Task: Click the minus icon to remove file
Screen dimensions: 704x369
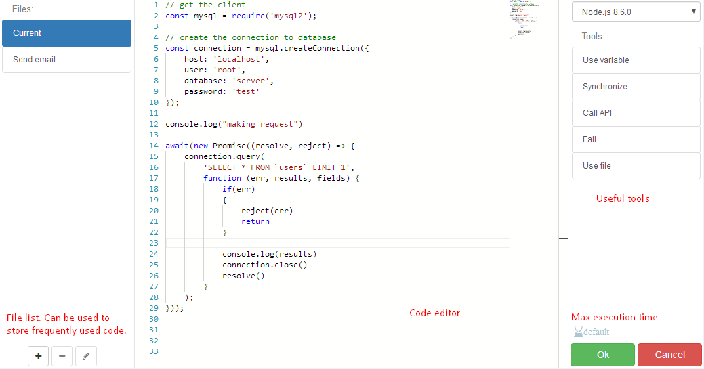Action: 62,355
